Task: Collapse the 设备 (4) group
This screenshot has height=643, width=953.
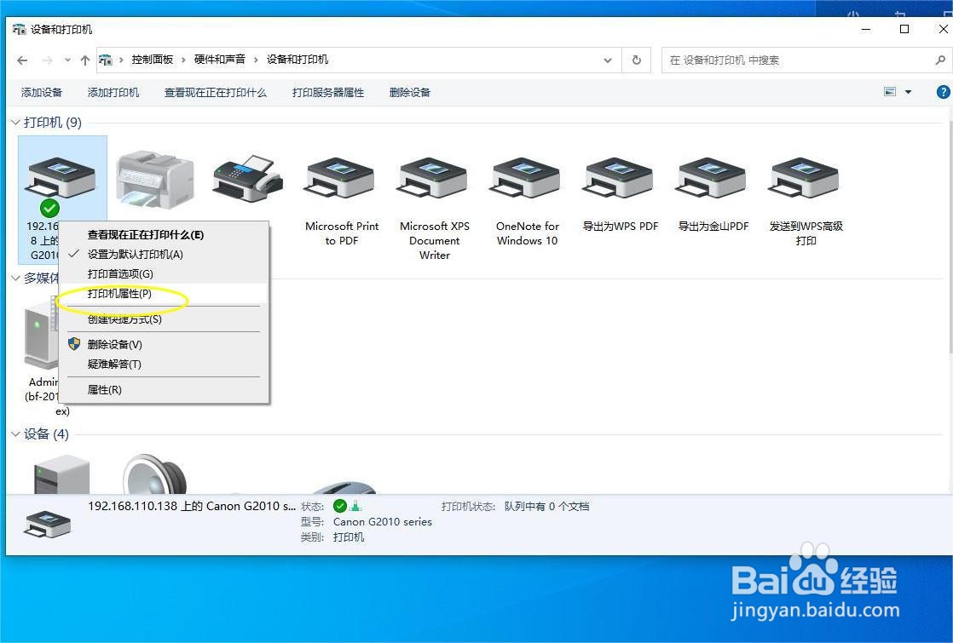Action: [16, 434]
